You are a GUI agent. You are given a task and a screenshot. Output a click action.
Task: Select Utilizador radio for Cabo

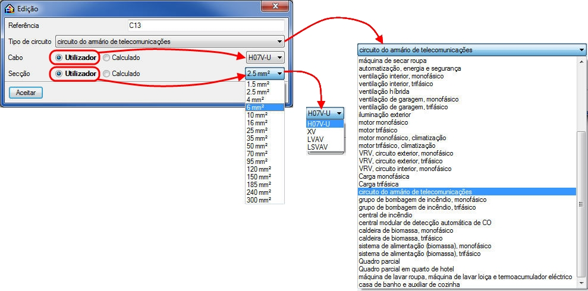coord(59,58)
